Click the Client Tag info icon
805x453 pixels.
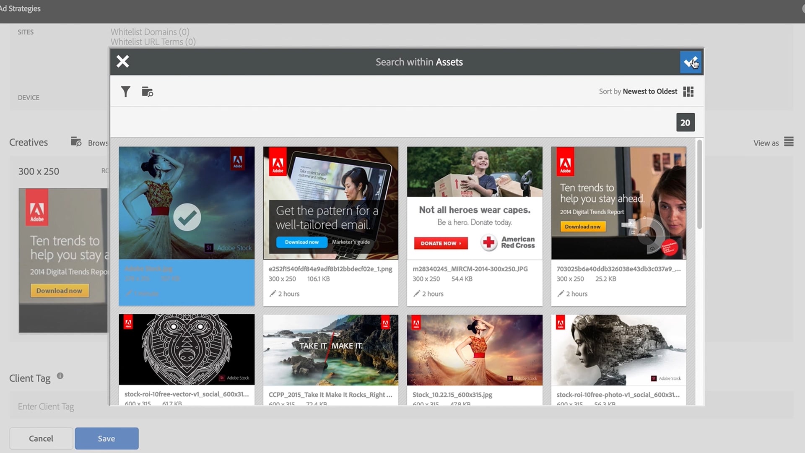[x=60, y=376]
